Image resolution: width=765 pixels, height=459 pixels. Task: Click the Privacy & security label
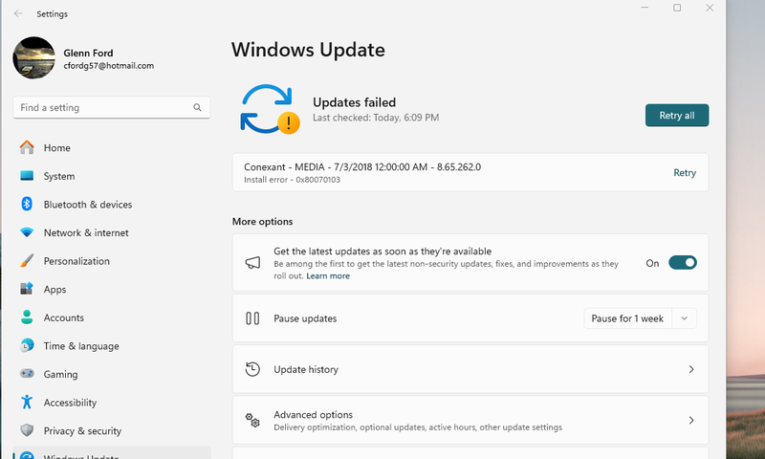click(82, 430)
